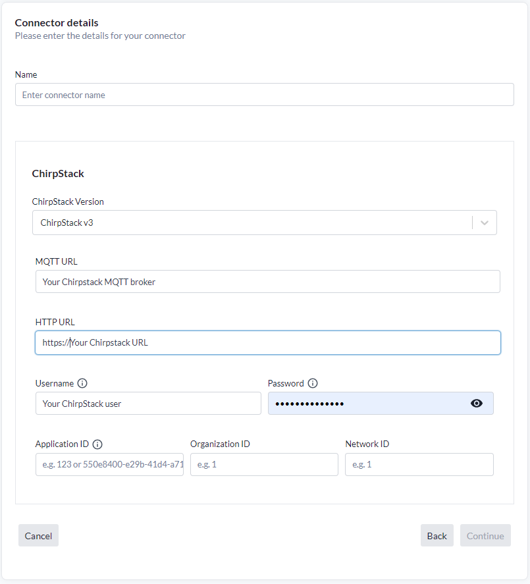Click the 'Connector details' heading
Image resolution: width=530 pixels, height=584 pixels.
pos(57,23)
